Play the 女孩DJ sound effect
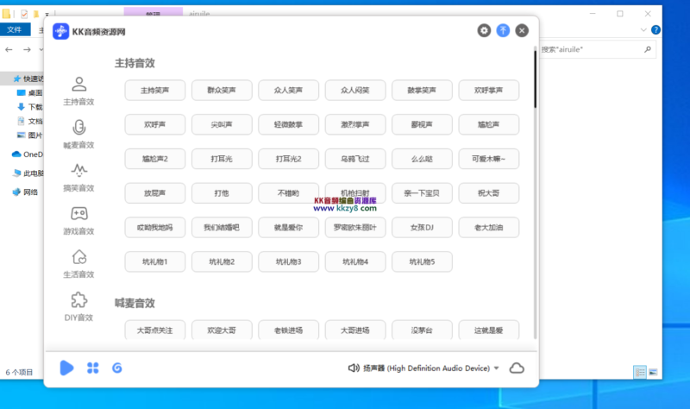690x409 pixels. 422,228
